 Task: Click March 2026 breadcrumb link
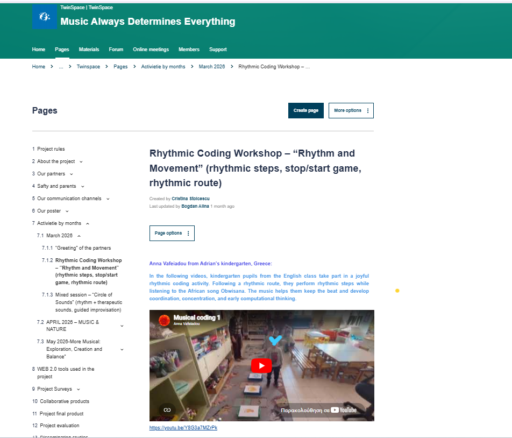coord(211,67)
